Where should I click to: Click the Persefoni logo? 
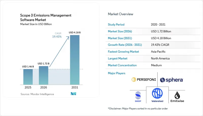click(144, 80)
